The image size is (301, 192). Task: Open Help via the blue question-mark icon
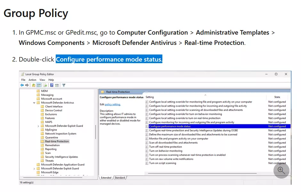pyautogui.click(x=52, y=85)
